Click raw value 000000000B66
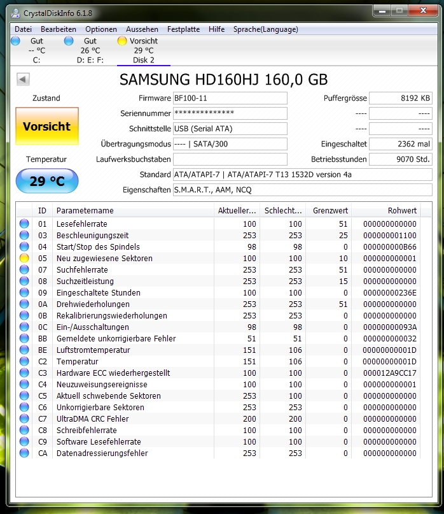The image size is (444, 514). pos(390,247)
